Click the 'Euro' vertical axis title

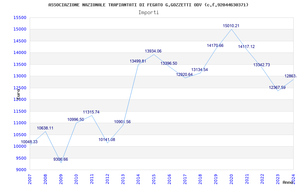click(x=18, y=94)
